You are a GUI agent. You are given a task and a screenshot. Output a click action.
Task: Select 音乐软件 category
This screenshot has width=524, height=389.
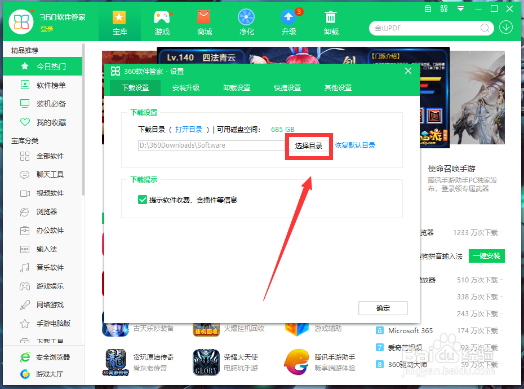pyautogui.click(x=42, y=268)
